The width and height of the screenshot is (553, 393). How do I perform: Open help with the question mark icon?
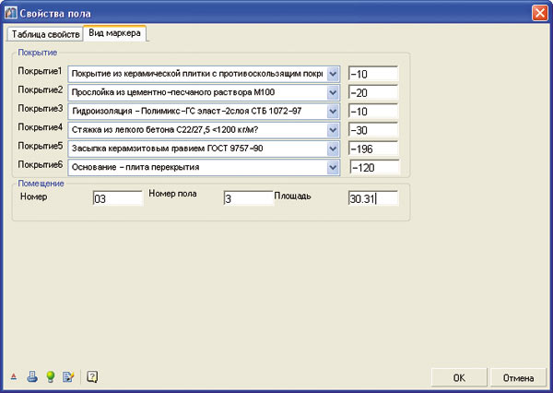pos(92,376)
